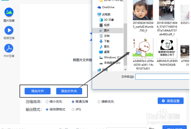Open the 图片压缩 image compression tool
Viewport: 191px width, 129px height.
pos(9,15)
